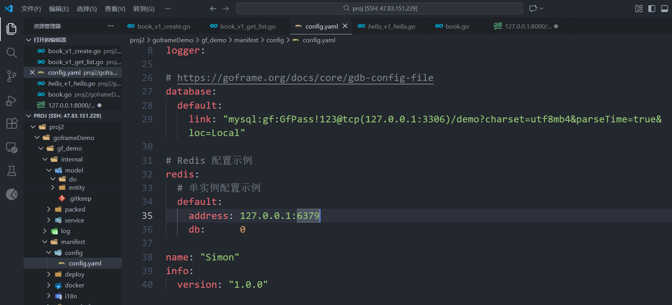
Task: Collapse the do folder
Action: (53, 179)
